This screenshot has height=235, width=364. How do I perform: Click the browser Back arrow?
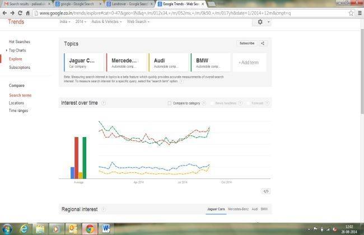point(4,13)
